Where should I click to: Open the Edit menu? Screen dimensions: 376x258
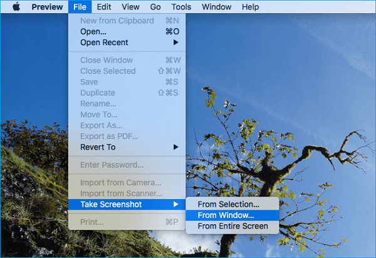[104, 7]
